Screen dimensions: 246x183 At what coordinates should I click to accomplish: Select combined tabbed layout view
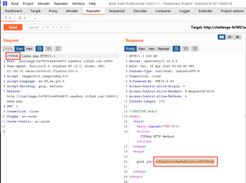(x=237, y=37)
